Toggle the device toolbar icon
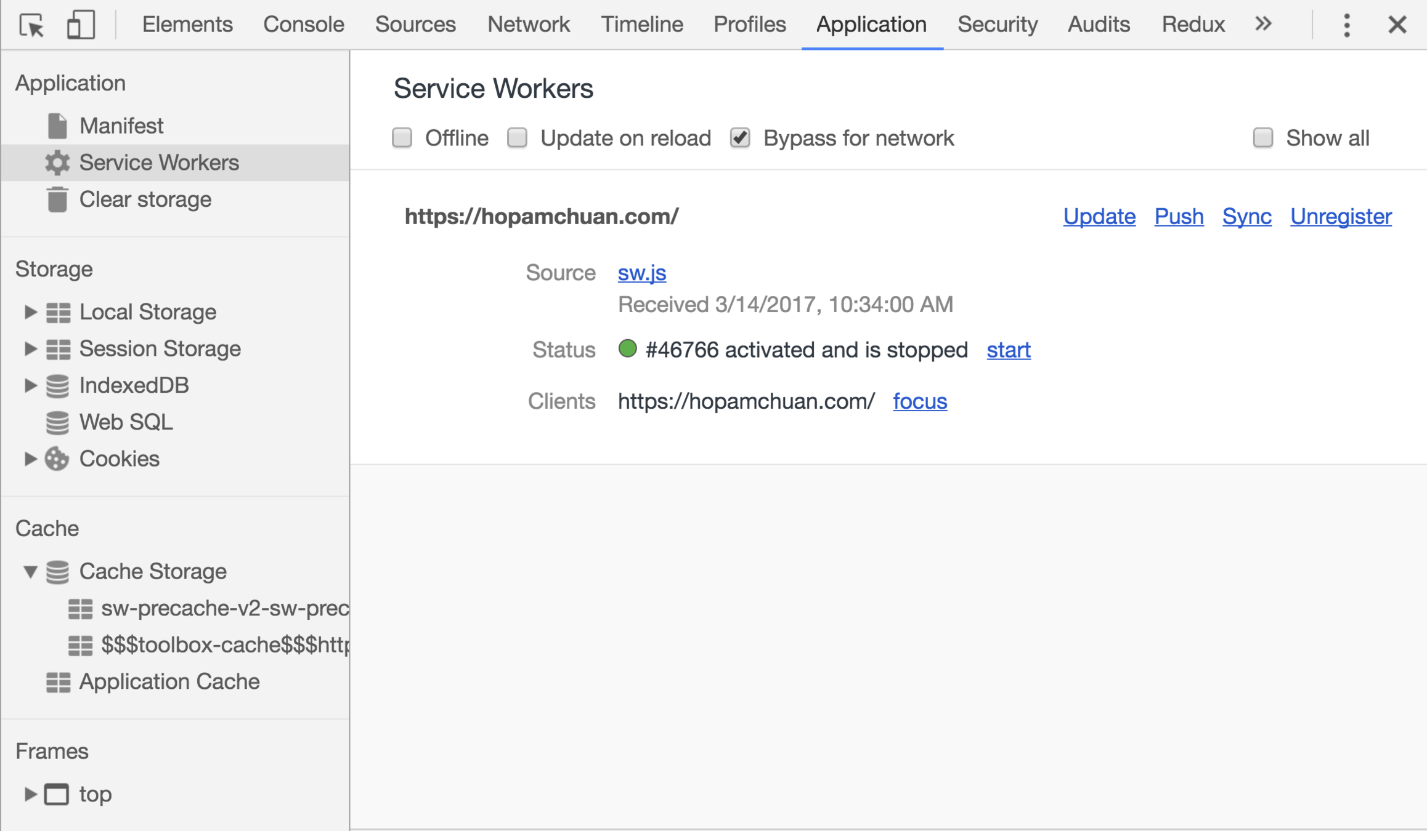The image size is (1427, 831). point(81,25)
